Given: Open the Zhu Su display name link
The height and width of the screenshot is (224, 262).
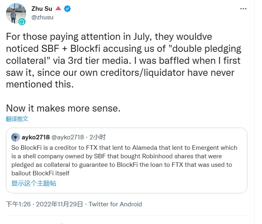Looking at the screenshot, I should coord(42,9).
